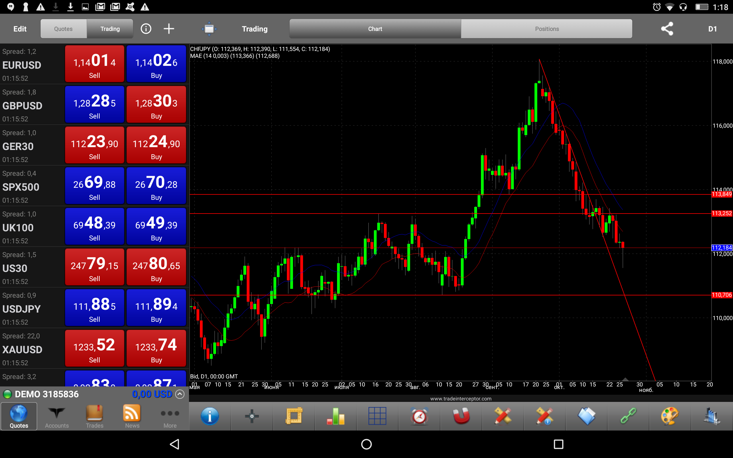Open News RSS feed icon
The height and width of the screenshot is (458, 733).
pyautogui.click(x=132, y=416)
